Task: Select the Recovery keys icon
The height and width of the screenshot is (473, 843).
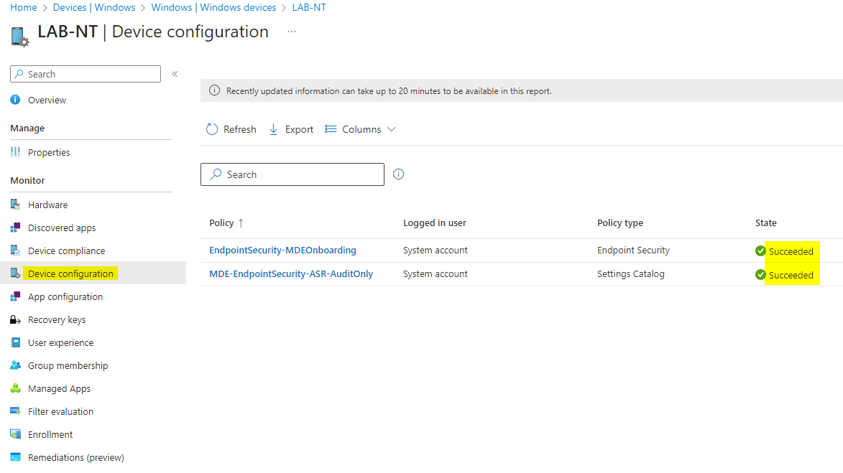Action: 16,319
